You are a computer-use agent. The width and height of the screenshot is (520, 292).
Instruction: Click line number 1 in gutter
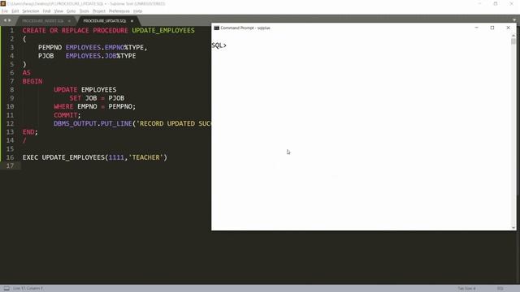[x=12, y=31]
